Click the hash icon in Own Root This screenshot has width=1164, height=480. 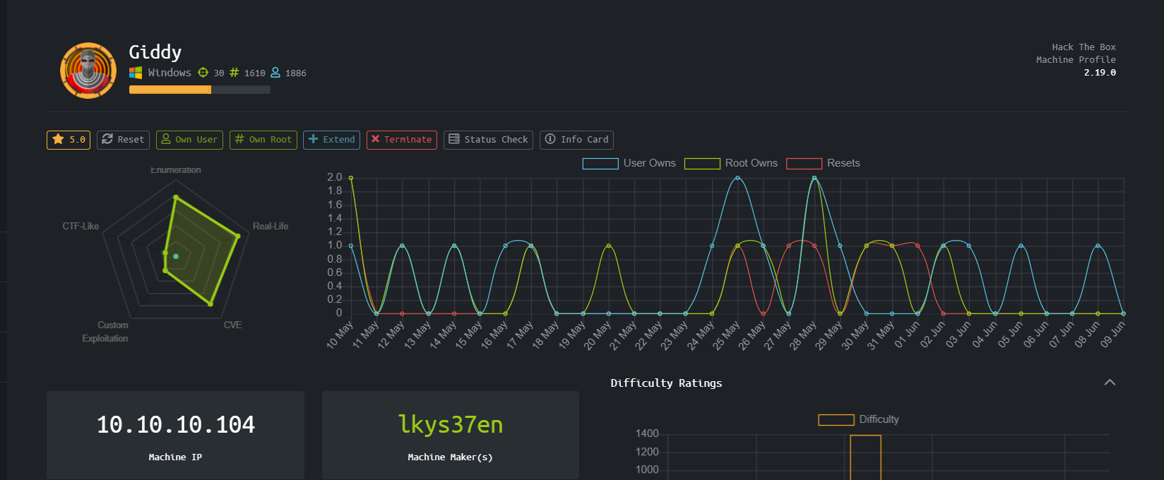point(239,139)
